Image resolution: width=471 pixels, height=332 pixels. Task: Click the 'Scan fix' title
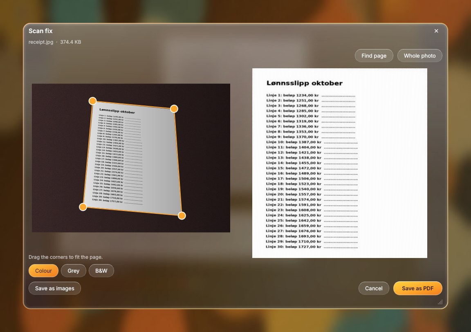coord(40,31)
